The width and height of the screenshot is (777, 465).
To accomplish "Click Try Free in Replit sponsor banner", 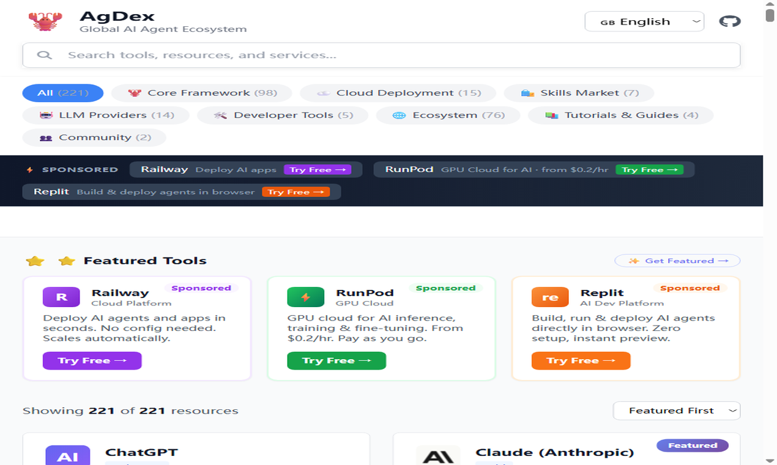I will 296,192.
